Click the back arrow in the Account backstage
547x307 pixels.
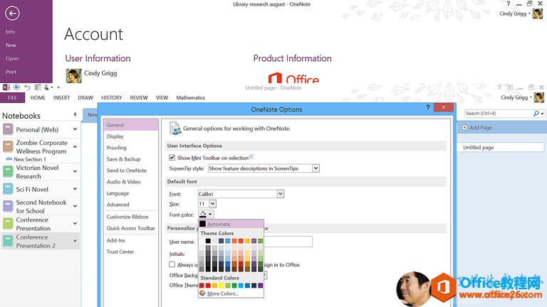[x=12, y=13]
